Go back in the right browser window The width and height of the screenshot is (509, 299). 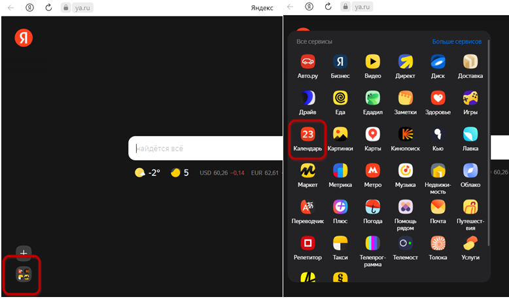coord(290,7)
